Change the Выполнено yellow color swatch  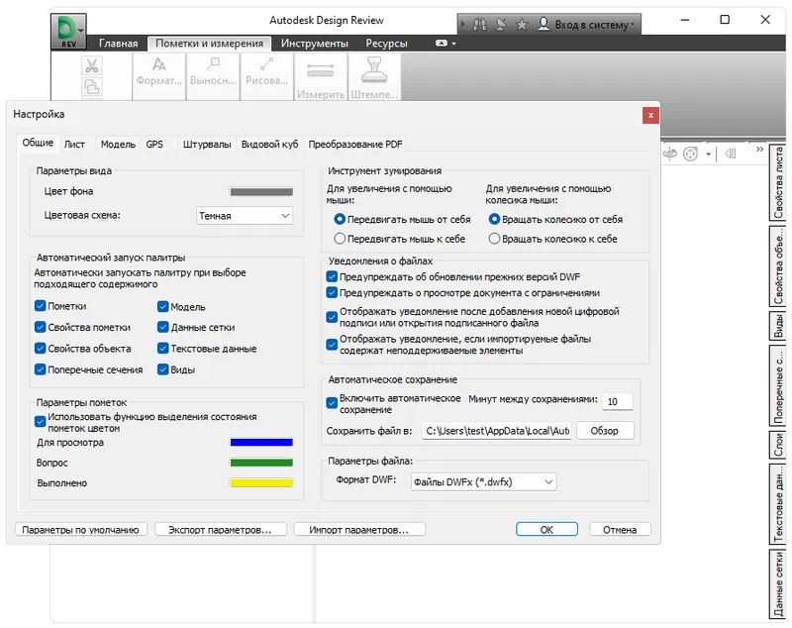[x=261, y=483]
